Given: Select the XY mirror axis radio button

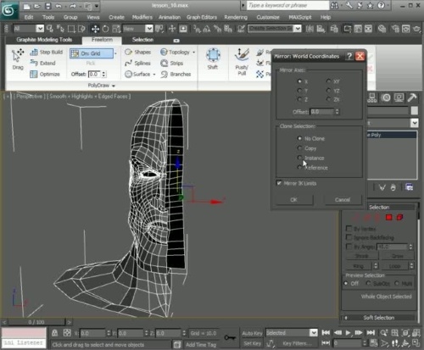Looking at the screenshot, I should tap(328, 81).
